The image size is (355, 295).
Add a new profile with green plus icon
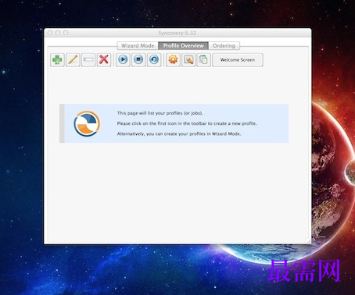(57, 60)
